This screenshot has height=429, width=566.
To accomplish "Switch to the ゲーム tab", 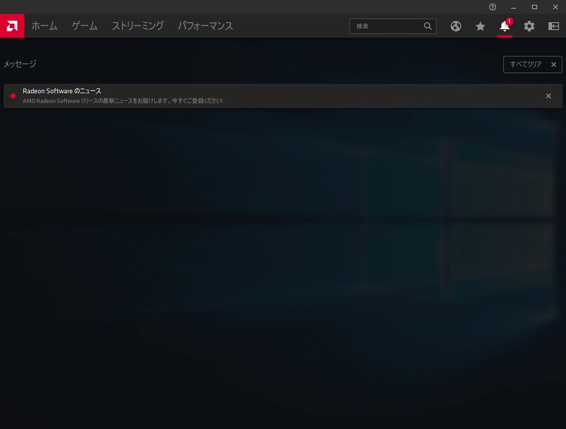I will point(85,26).
